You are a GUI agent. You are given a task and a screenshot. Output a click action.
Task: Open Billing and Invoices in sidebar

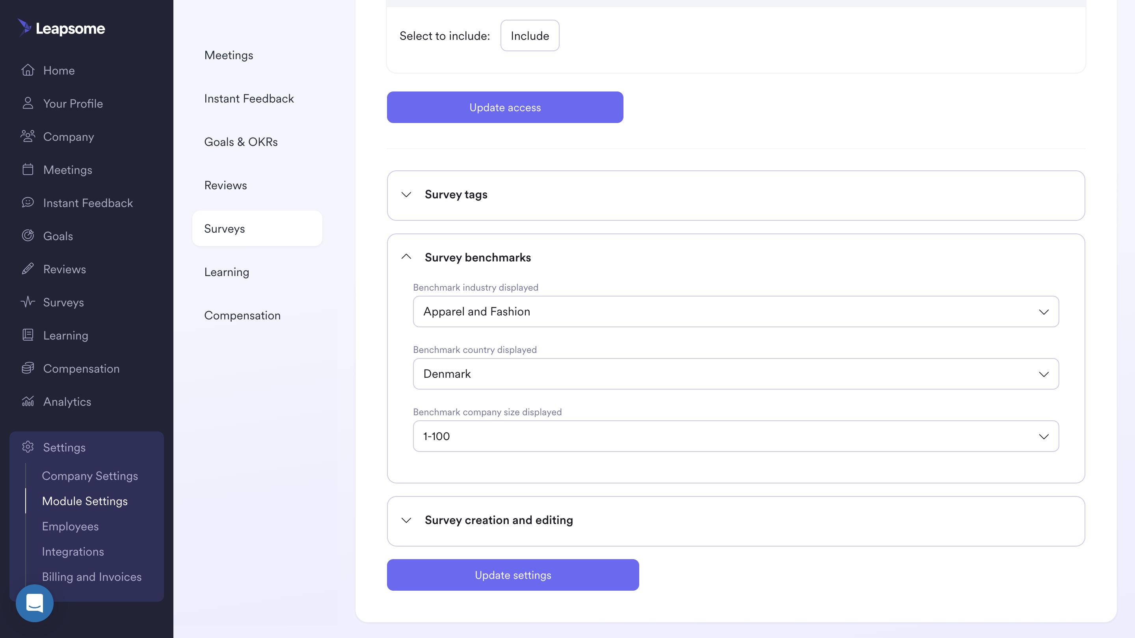tap(92, 576)
